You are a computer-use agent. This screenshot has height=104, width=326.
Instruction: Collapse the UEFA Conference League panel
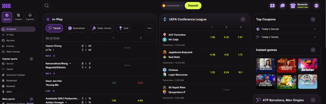pyautogui.click(x=243, y=19)
